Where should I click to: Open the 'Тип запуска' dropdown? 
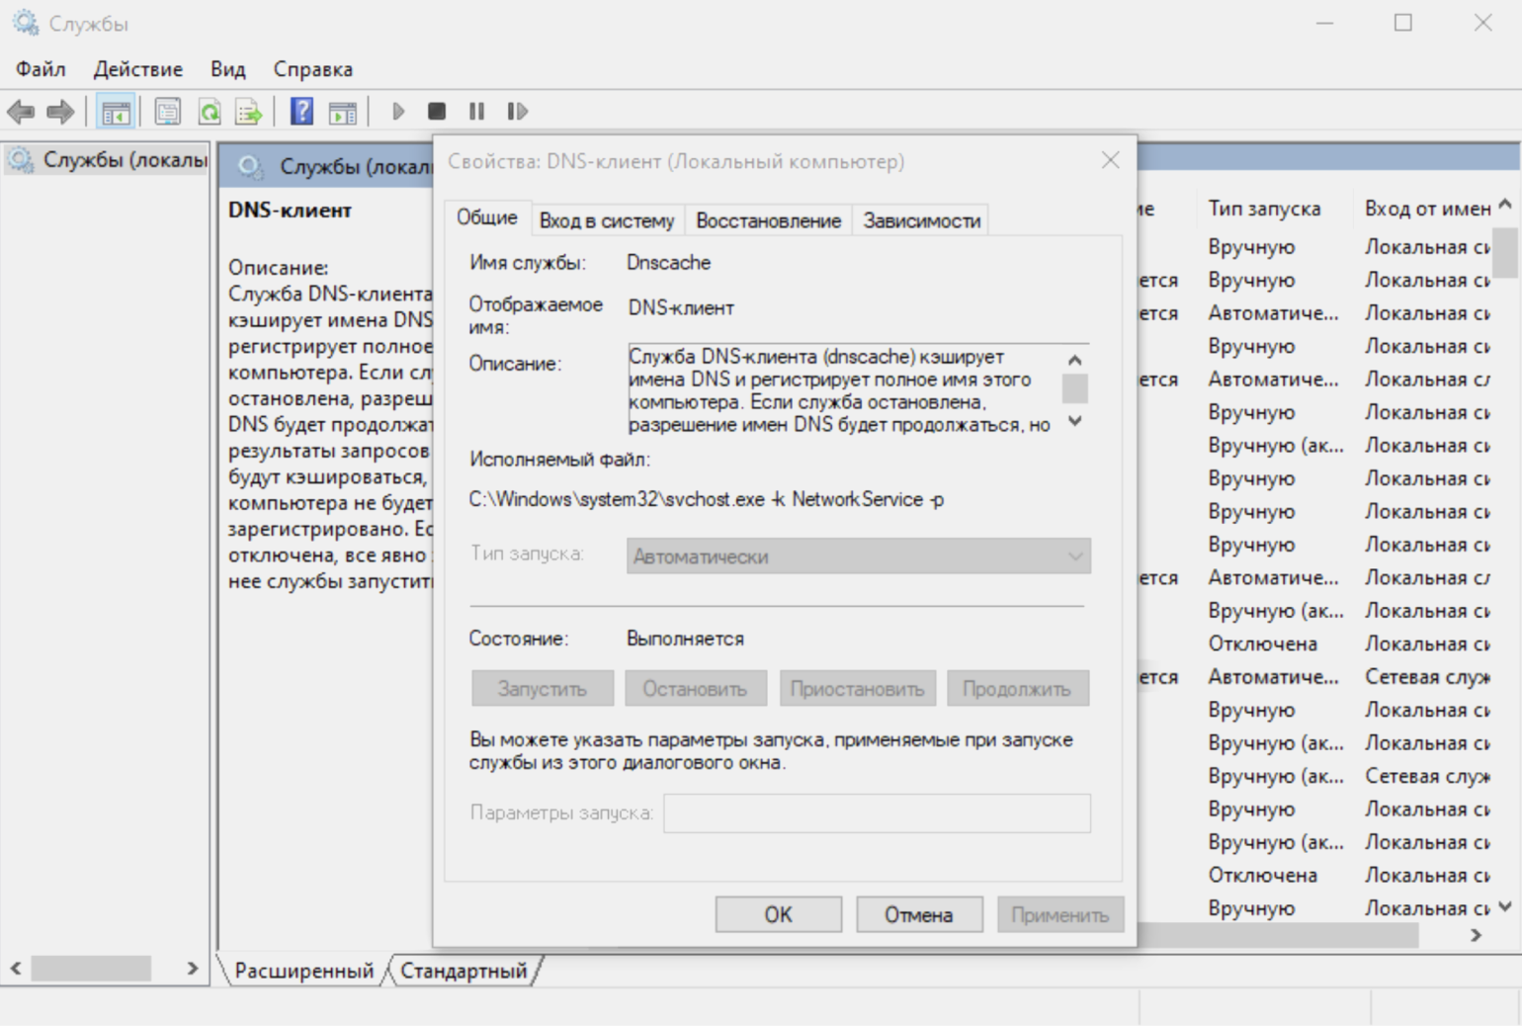point(858,556)
